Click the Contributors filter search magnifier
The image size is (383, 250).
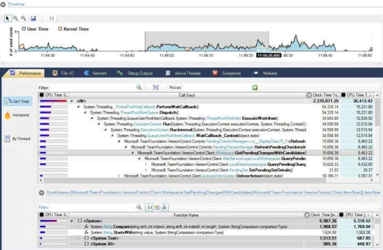tap(139, 207)
